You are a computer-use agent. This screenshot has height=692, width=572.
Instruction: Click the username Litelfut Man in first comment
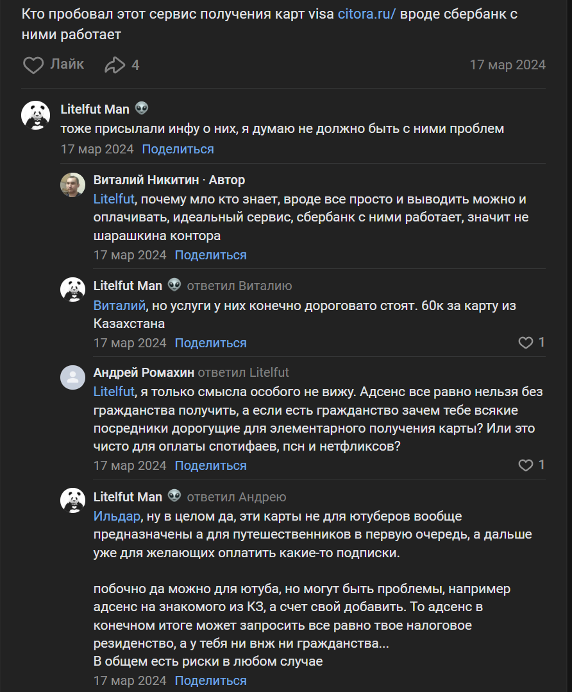(94, 108)
